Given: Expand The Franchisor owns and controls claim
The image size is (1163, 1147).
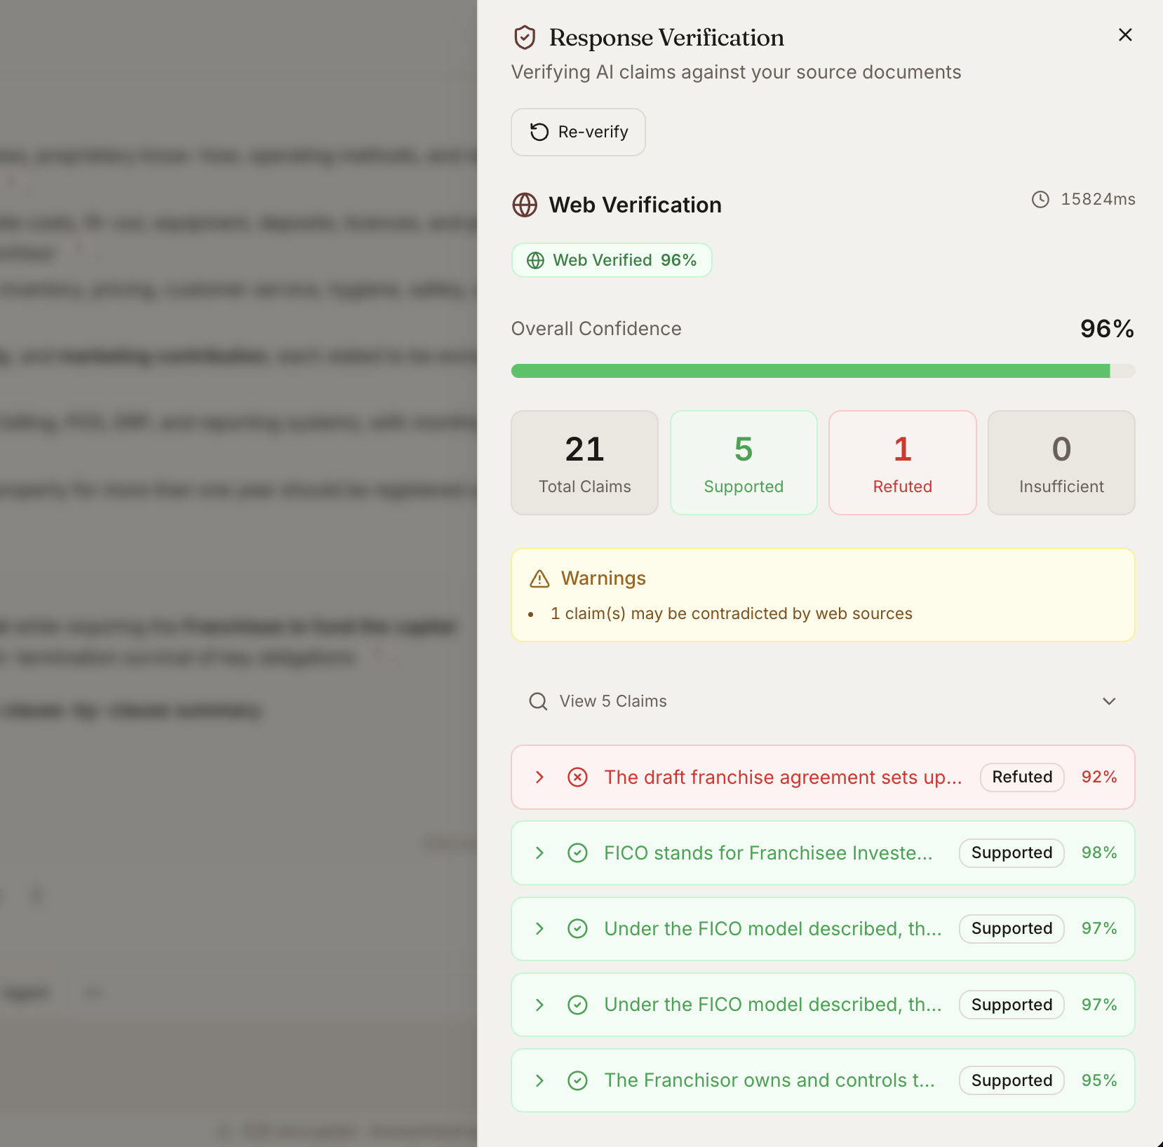Looking at the screenshot, I should (539, 1080).
